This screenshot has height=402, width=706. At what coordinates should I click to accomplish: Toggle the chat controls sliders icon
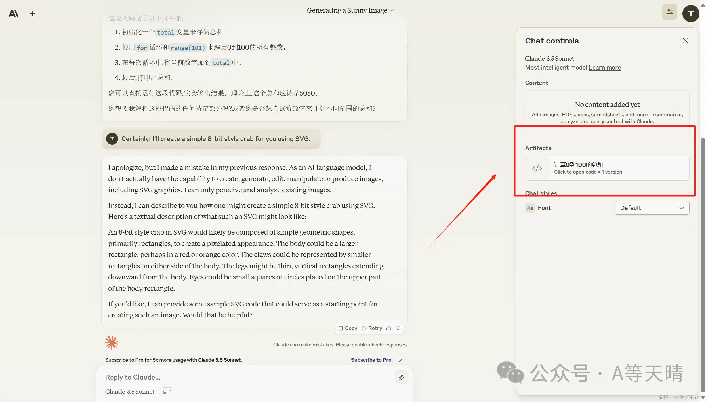coord(669,12)
